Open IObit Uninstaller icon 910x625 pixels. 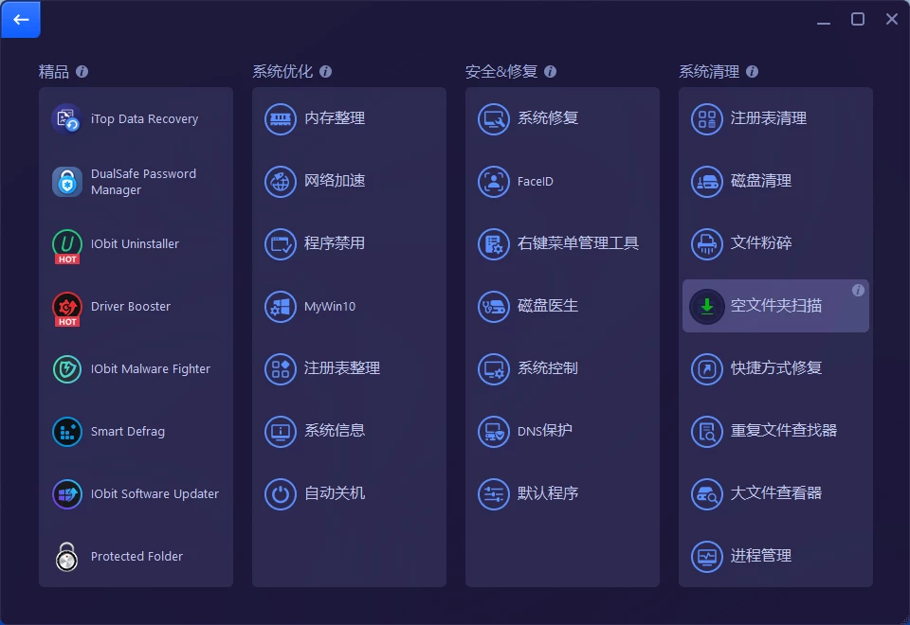(x=67, y=244)
